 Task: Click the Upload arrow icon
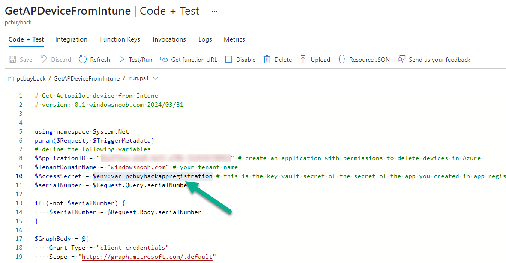pyautogui.click(x=303, y=60)
